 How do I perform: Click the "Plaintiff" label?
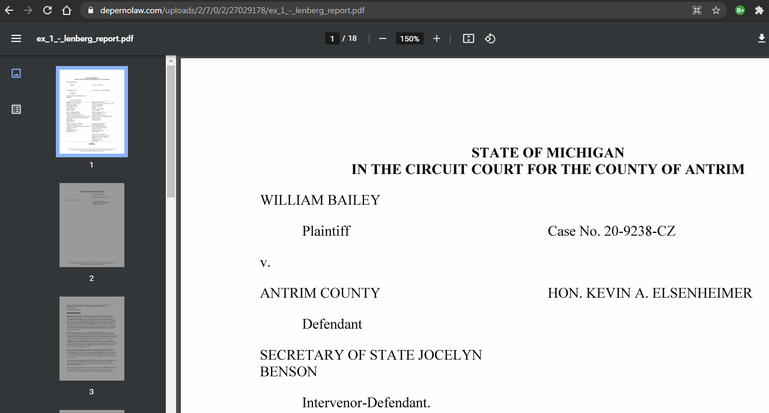326,231
